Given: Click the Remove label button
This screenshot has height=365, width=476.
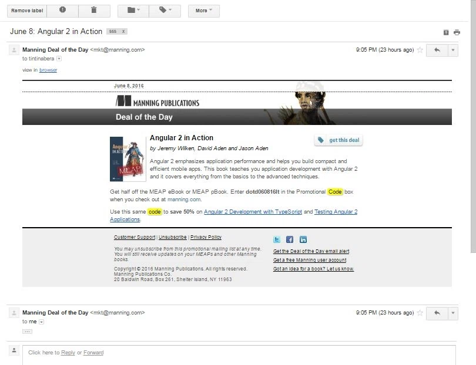Looking at the screenshot, I should coord(27,11).
